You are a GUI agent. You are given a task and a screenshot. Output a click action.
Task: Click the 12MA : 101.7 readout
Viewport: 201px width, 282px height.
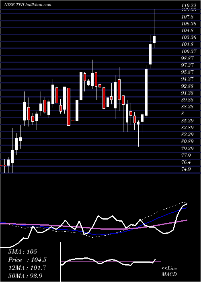pos(27,268)
